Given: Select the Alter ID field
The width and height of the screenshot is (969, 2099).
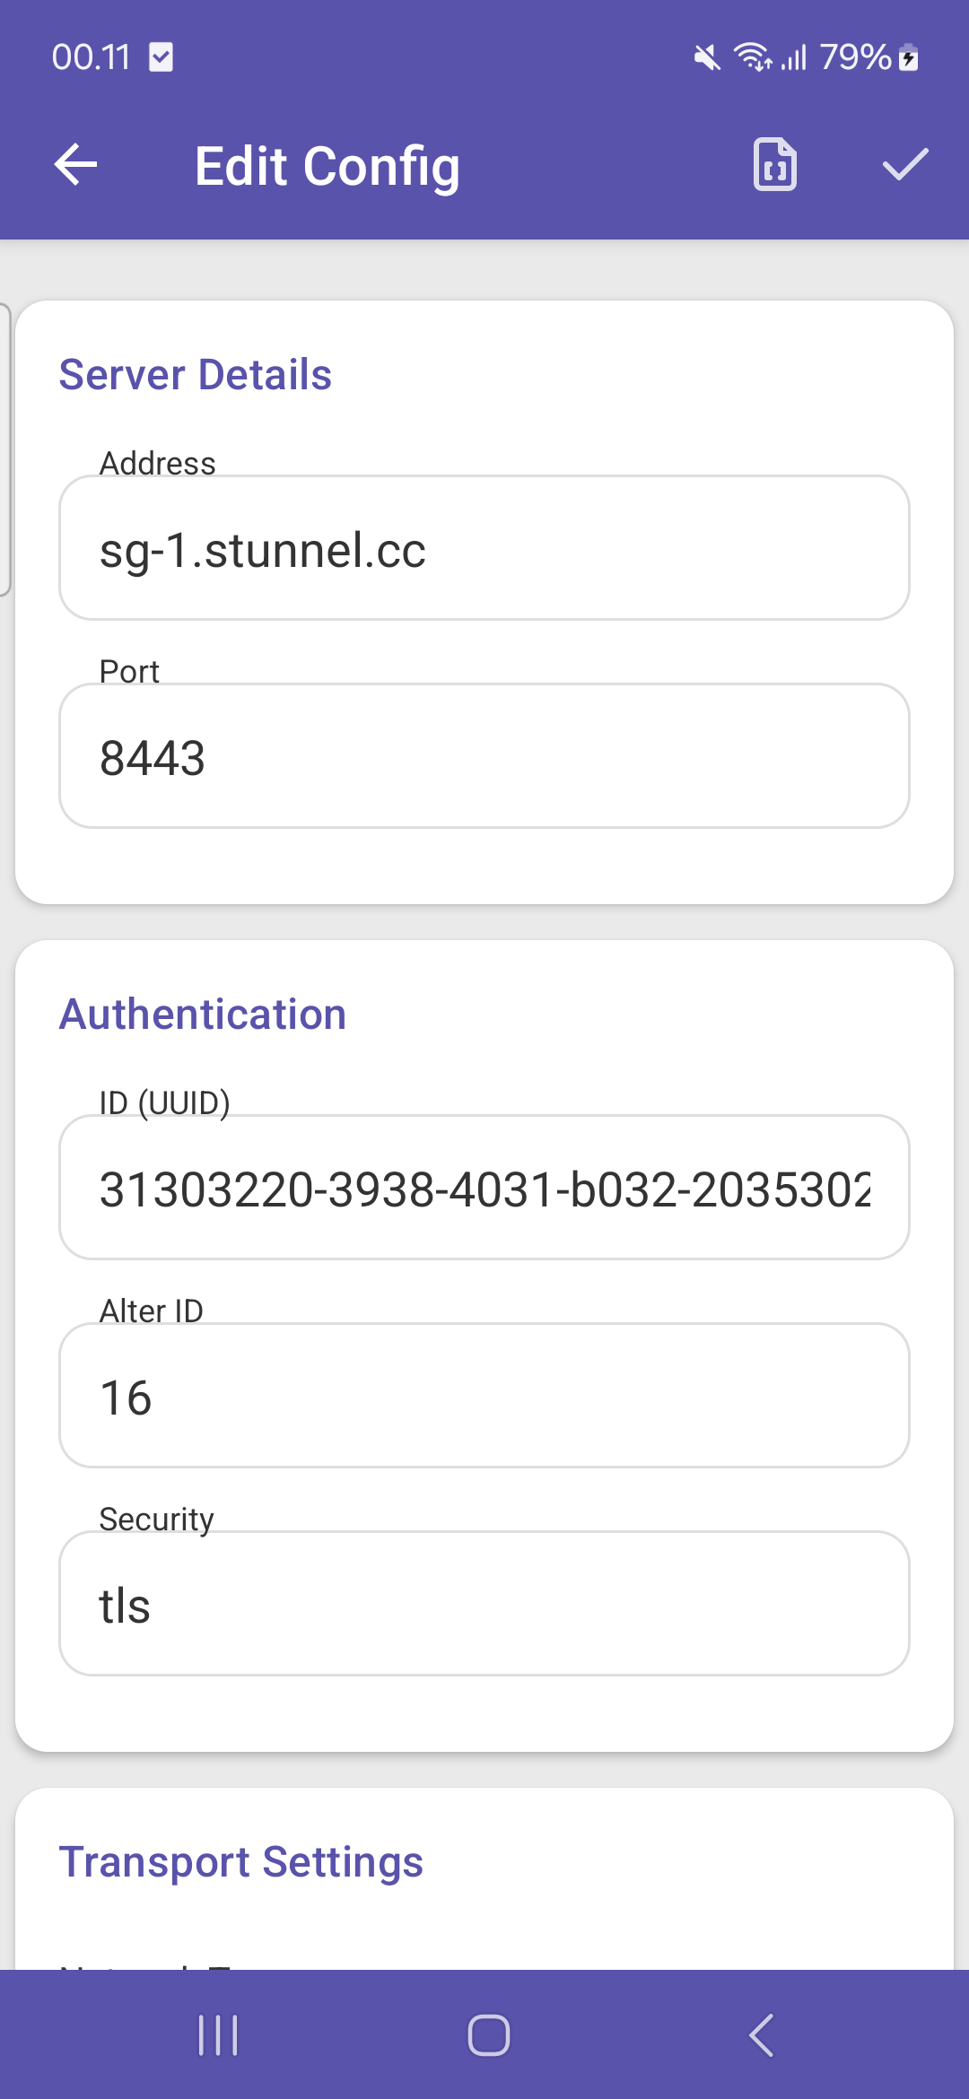Looking at the screenshot, I should pyautogui.click(x=484, y=1396).
